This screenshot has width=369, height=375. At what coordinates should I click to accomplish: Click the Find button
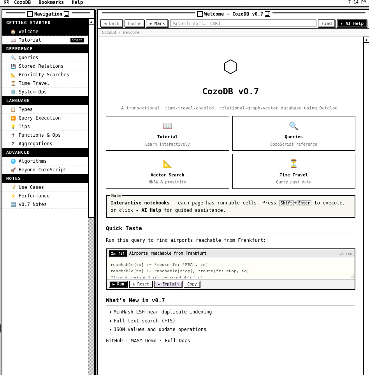pyautogui.click(x=327, y=23)
